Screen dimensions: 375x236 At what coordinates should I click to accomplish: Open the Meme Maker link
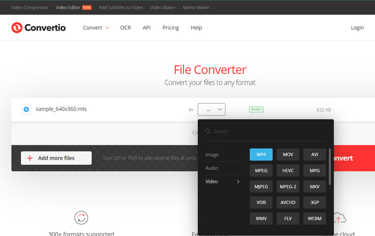(196, 8)
